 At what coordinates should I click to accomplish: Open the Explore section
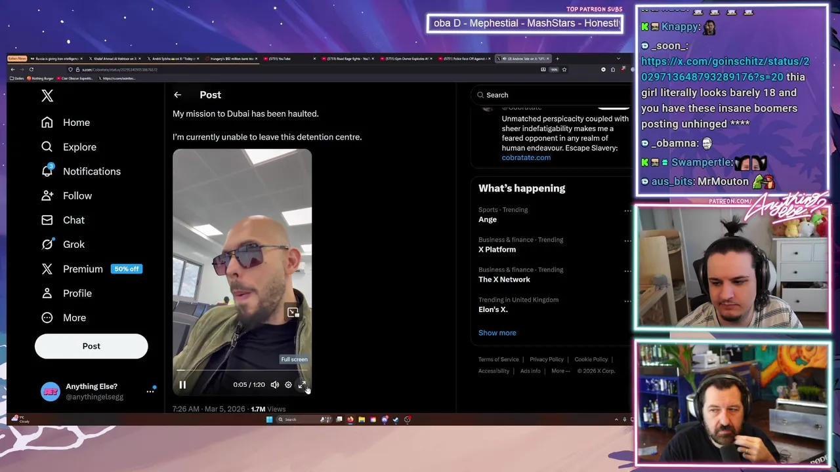tap(69, 147)
